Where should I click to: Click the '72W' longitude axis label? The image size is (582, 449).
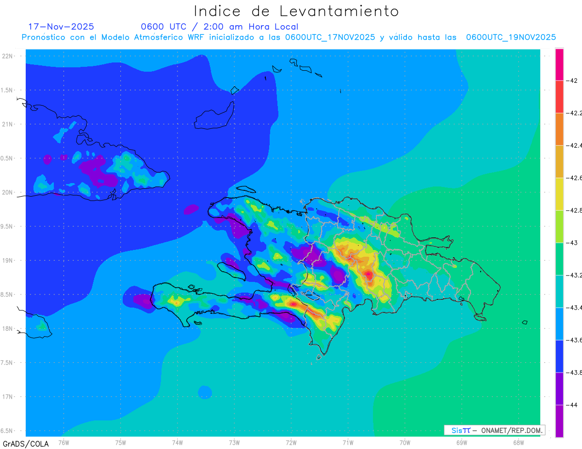coord(291,442)
